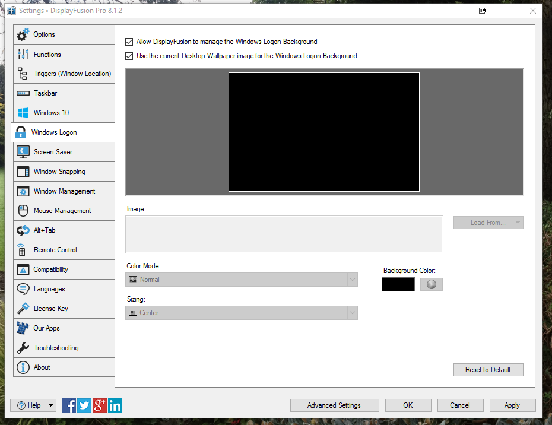
Task: Open the LinkedIn icon link
Action: click(x=115, y=405)
